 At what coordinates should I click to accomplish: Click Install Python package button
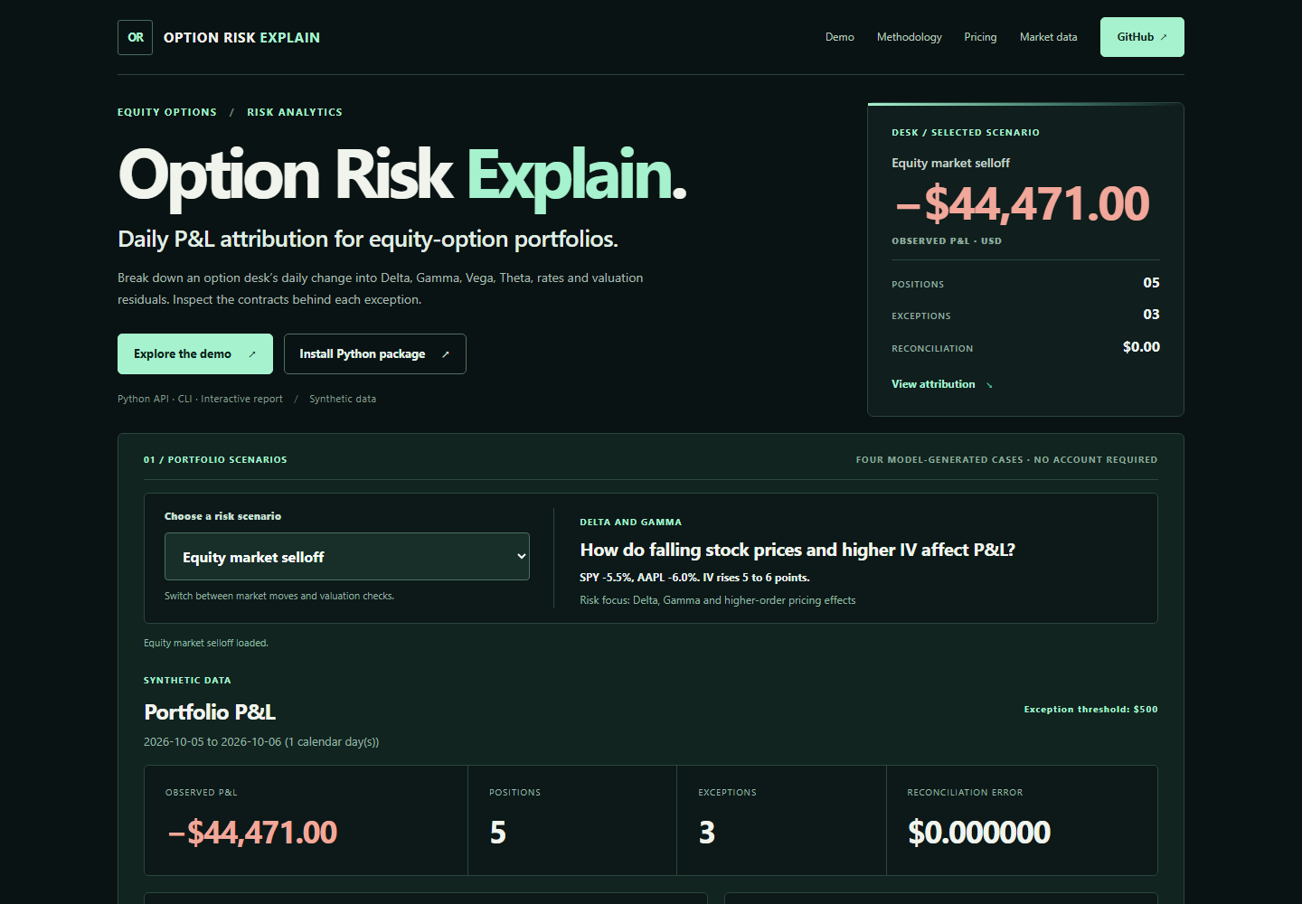point(375,353)
